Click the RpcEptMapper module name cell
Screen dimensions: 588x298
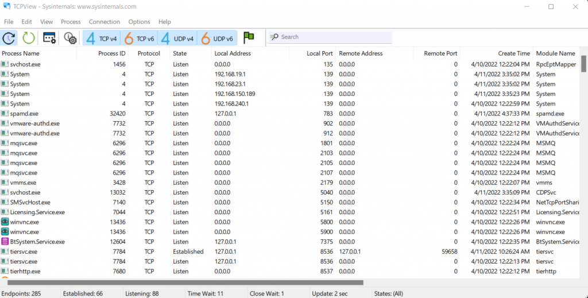556,64
